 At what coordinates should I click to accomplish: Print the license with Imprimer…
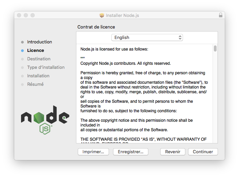click(93, 152)
